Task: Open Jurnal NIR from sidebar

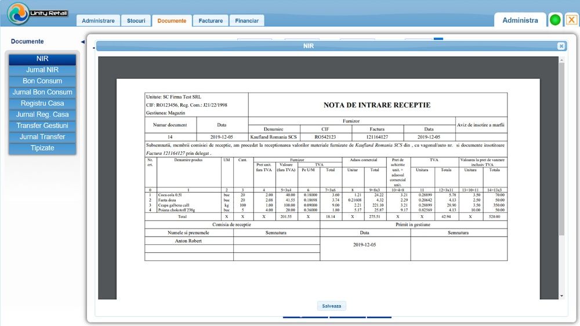Action: pos(42,70)
